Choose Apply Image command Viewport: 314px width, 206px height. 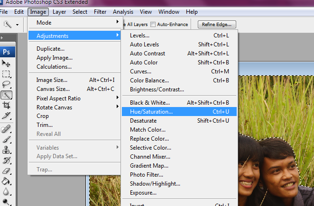[x=74, y=58]
